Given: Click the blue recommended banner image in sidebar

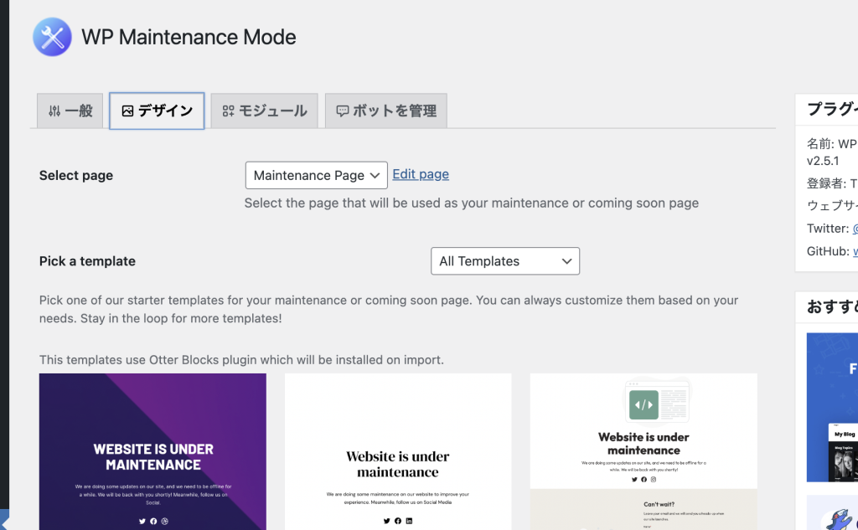Looking at the screenshot, I should tap(832, 408).
